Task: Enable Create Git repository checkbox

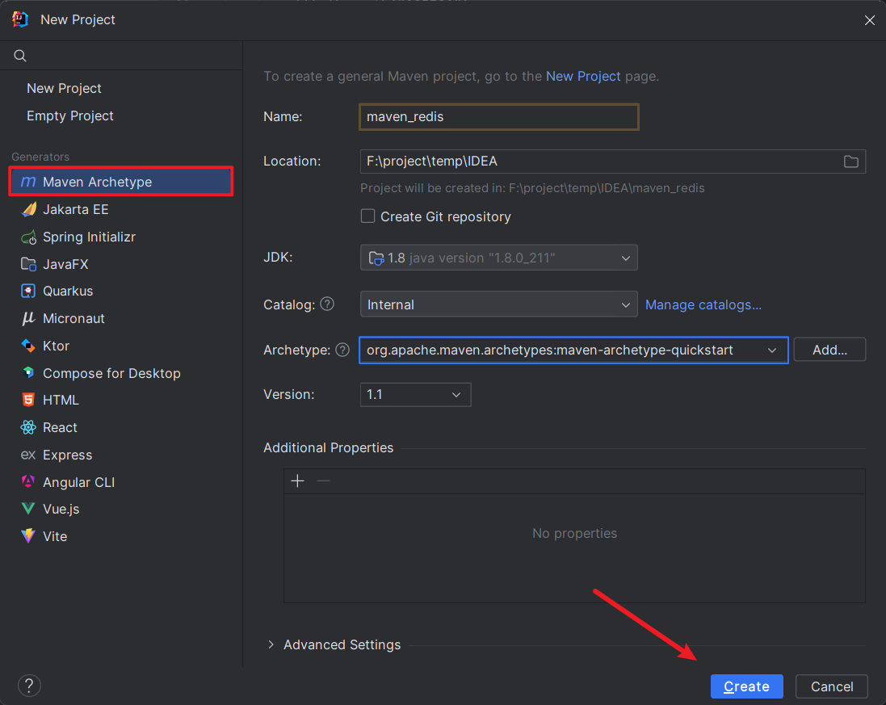Action: tap(367, 216)
